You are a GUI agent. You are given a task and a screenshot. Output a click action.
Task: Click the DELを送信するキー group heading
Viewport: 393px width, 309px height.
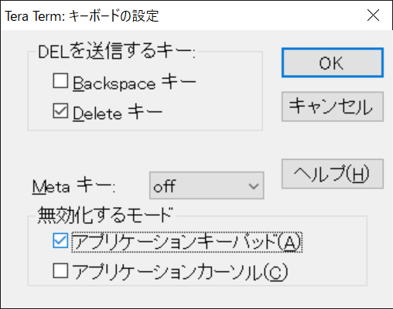pyautogui.click(x=117, y=51)
